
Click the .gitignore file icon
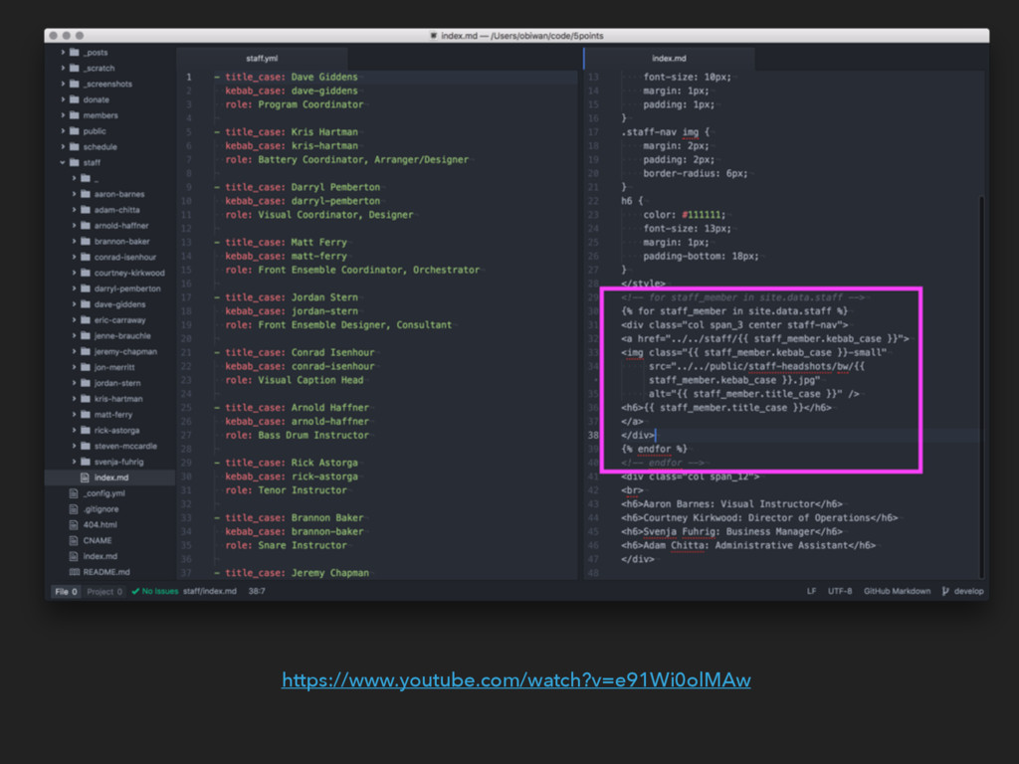click(x=74, y=508)
